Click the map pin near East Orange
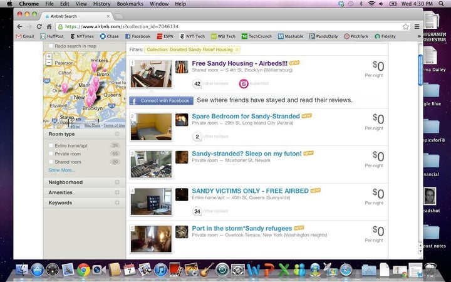Screen dimensions: 451x282 pyautogui.click(x=65, y=88)
